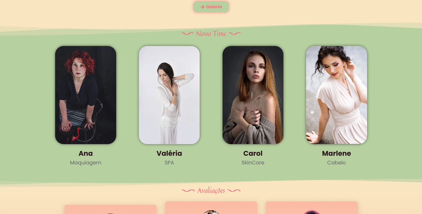Image resolution: width=422 pixels, height=214 pixels.
Task: Click the wavy ornament left of Nosso Time
Action: click(x=188, y=34)
